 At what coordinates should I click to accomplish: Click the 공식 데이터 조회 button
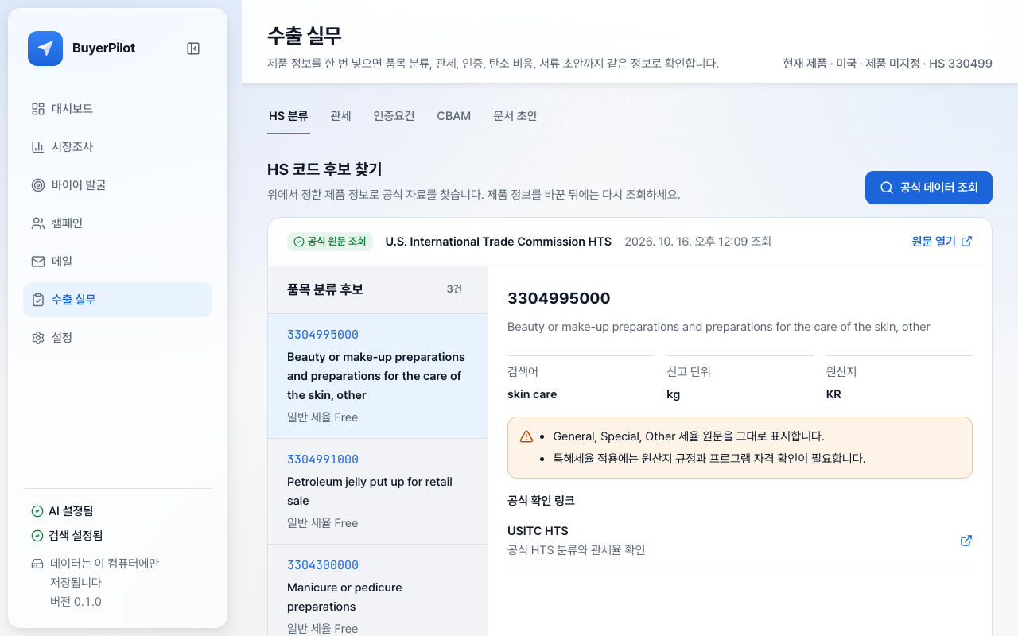coord(929,188)
